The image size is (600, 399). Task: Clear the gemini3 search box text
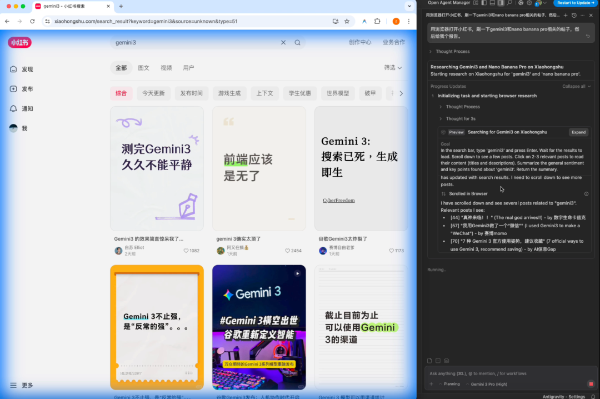tap(283, 43)
